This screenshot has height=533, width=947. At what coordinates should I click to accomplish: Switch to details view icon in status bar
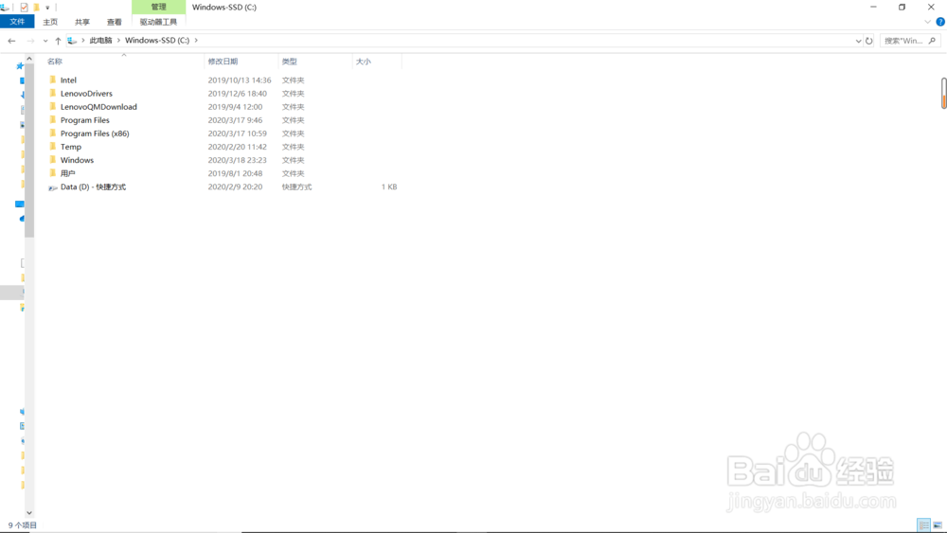tap(923, 525)
